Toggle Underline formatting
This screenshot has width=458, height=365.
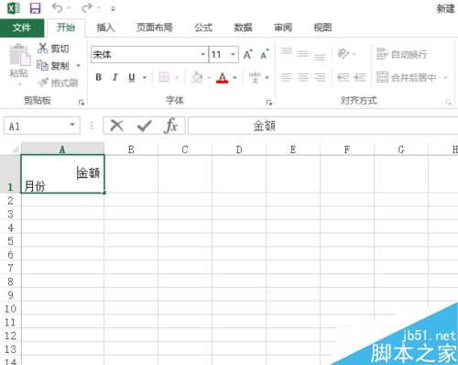pyautogui.click(x=132, y=77)
